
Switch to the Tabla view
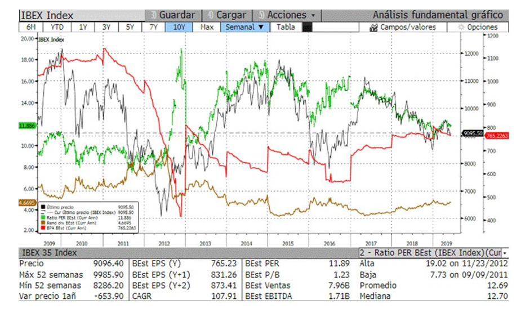click(286, 28)
